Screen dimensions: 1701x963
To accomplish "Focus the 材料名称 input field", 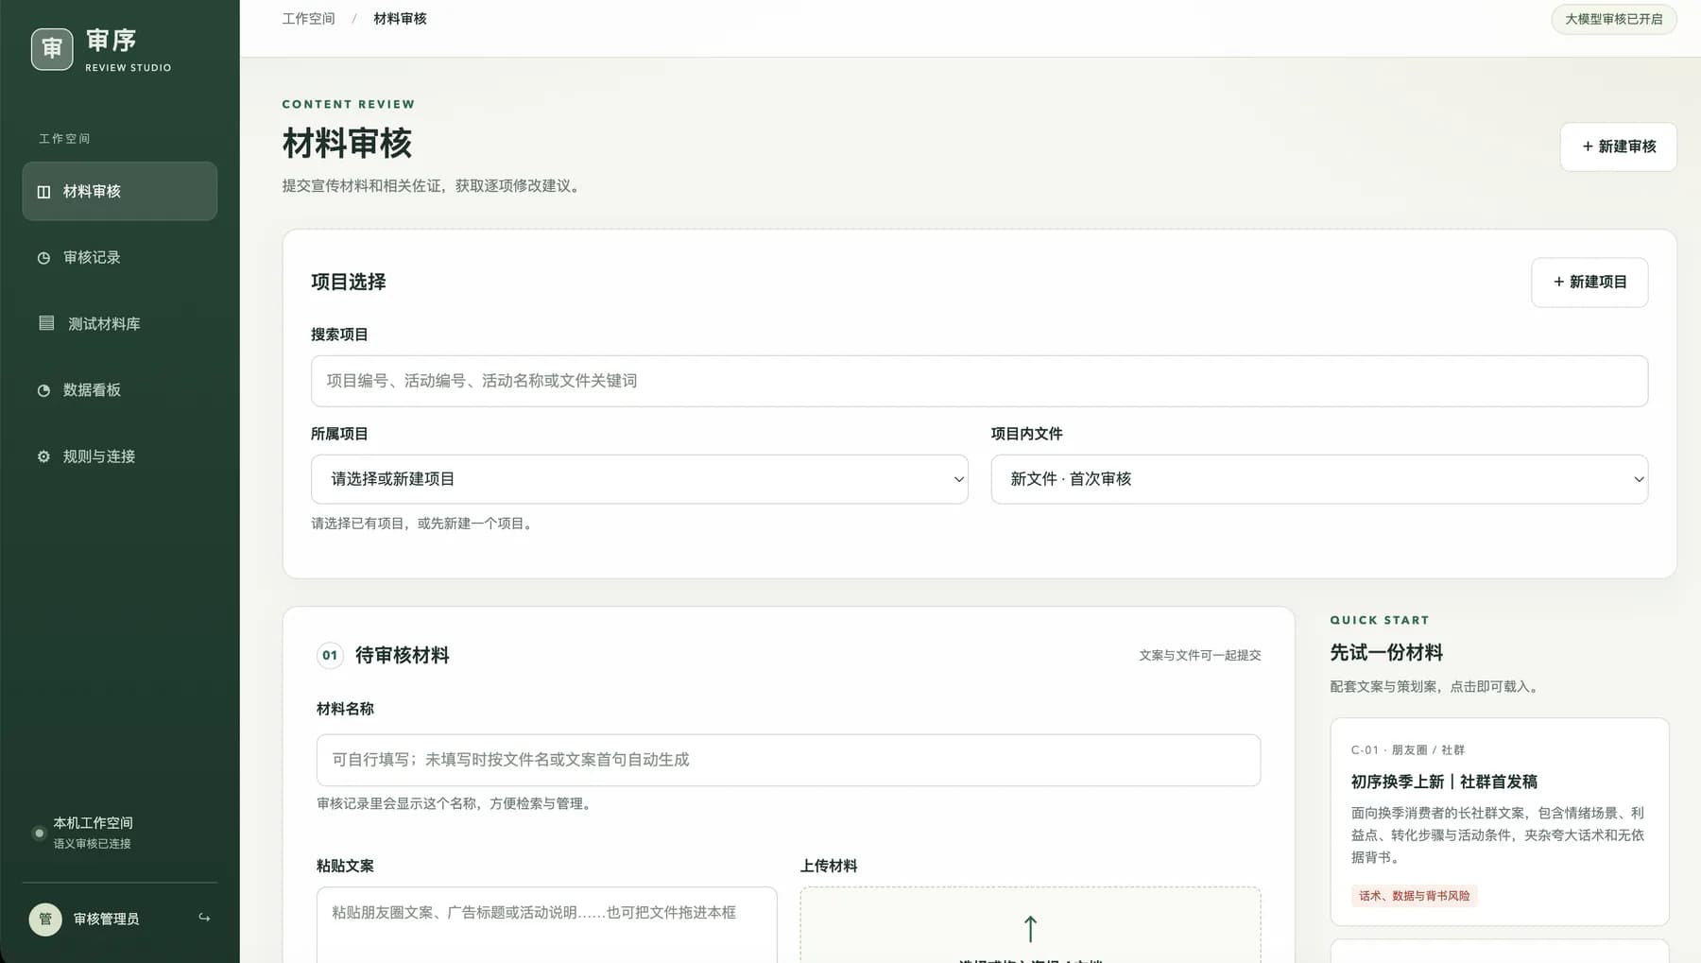I will [x=788, y=760].
